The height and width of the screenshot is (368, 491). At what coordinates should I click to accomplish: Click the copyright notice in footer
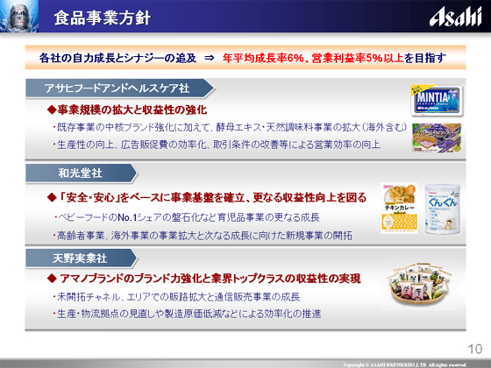(x=405, y=364)
